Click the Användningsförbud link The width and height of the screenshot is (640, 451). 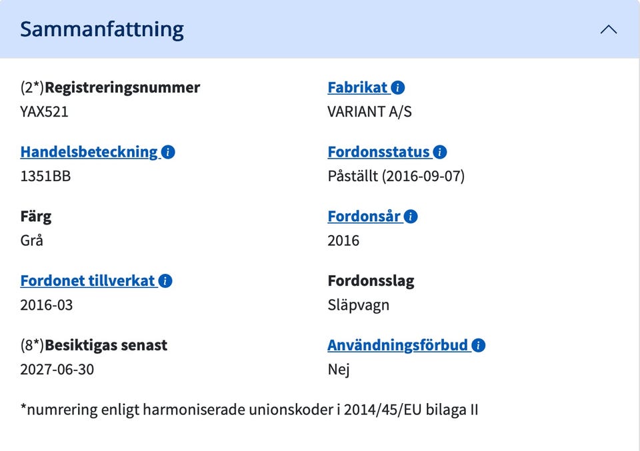[398, 346]
